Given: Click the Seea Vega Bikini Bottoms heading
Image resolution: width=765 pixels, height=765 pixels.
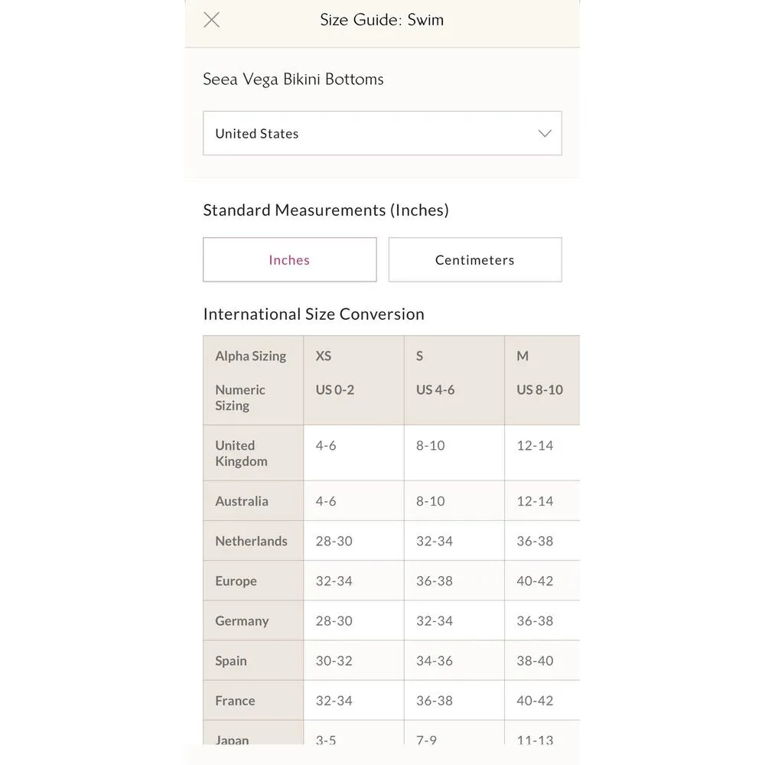Looking at the screenshot, I should pos(293,79).
